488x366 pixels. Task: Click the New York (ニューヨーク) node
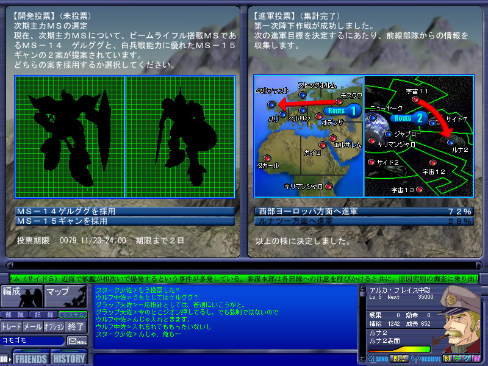click(372, 118)
